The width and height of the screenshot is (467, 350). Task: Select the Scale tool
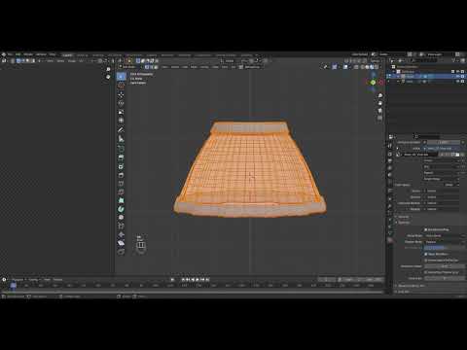click(121, 112)
